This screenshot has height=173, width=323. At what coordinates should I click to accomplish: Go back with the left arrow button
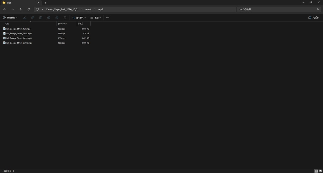[x=4, y=9]
